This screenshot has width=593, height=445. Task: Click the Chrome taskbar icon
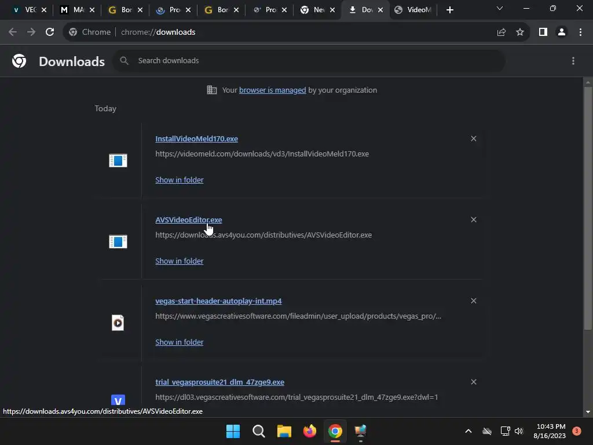tap(335, 431)
